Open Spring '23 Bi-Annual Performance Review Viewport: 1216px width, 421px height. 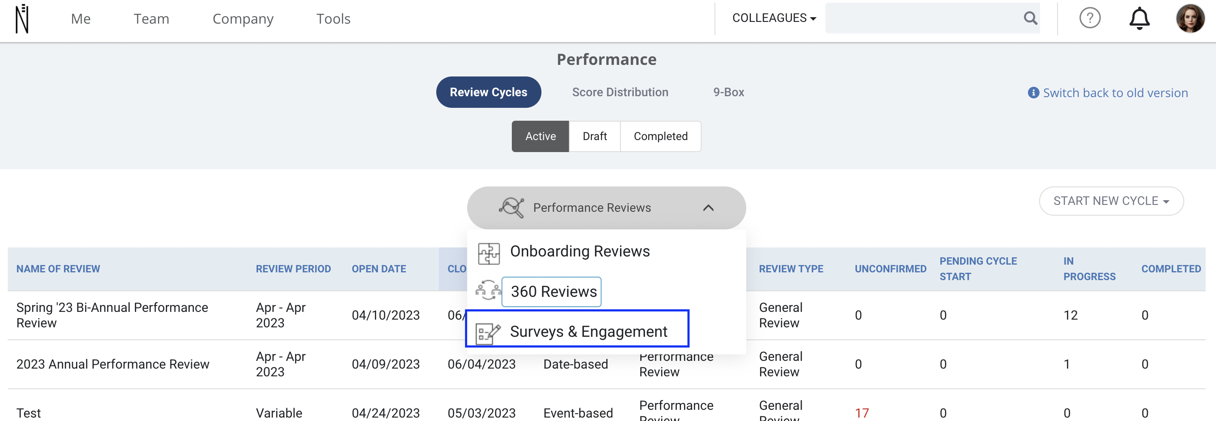coord(112,315)
